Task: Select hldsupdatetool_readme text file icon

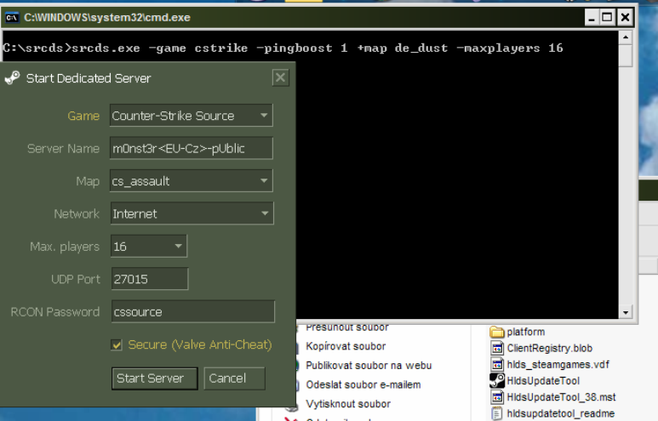Action: point(497,413)
